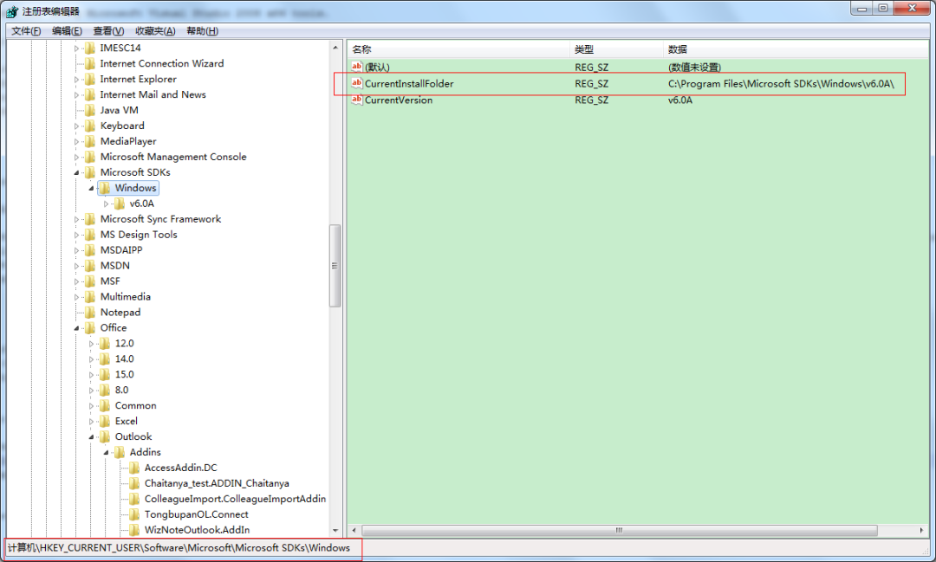Click the MSDN folder icon

[x=90, y=266]
